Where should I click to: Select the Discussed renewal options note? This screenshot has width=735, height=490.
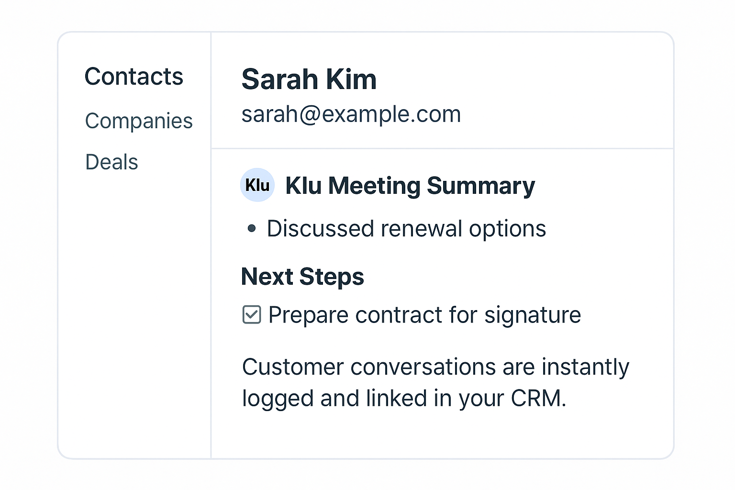(406, 229)
